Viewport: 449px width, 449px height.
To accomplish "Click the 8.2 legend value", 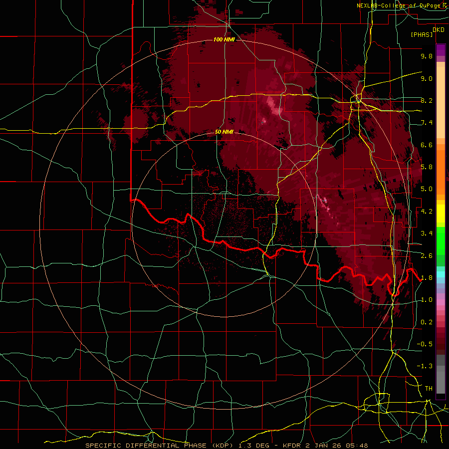I will [x=427, y=100].
